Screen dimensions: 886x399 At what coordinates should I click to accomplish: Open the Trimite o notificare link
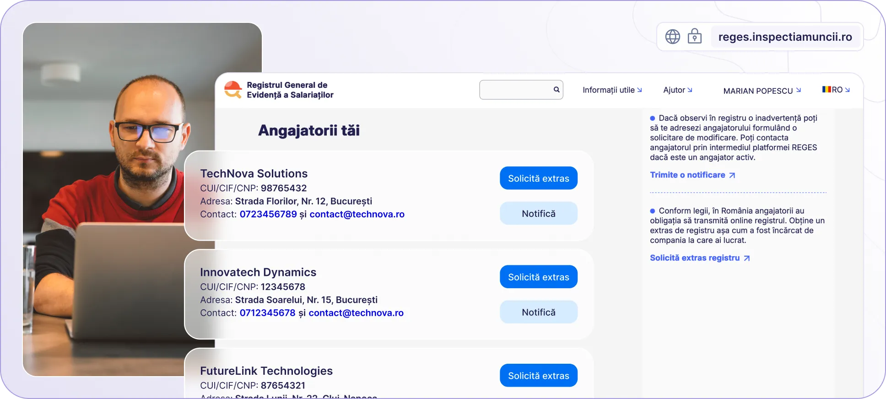tap(692, 175)
